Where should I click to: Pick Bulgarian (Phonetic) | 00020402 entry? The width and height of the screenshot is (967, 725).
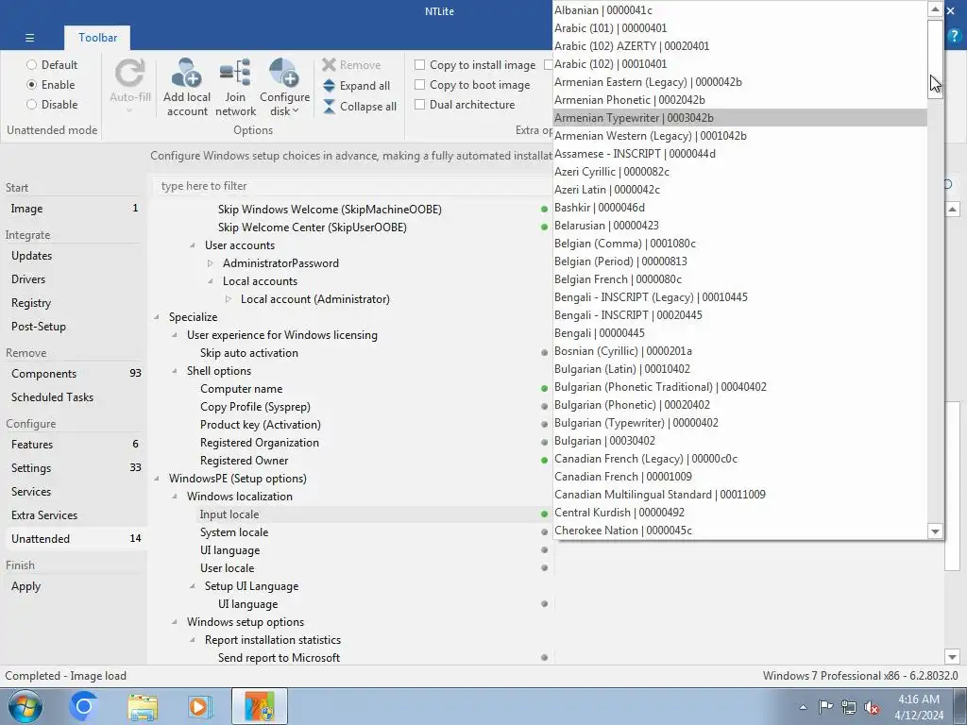coord(740,404)
